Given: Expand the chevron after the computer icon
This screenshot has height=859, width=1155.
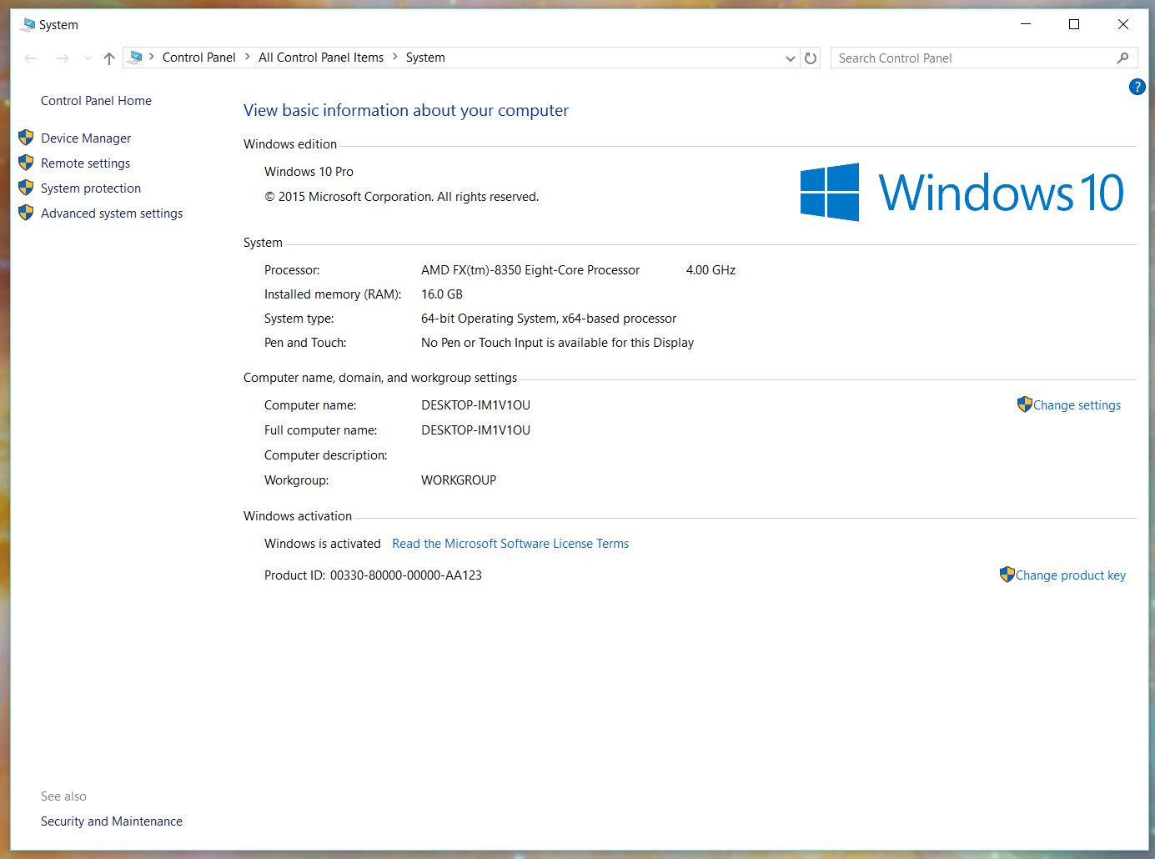Looking at the screenshot, I should 152,57.
